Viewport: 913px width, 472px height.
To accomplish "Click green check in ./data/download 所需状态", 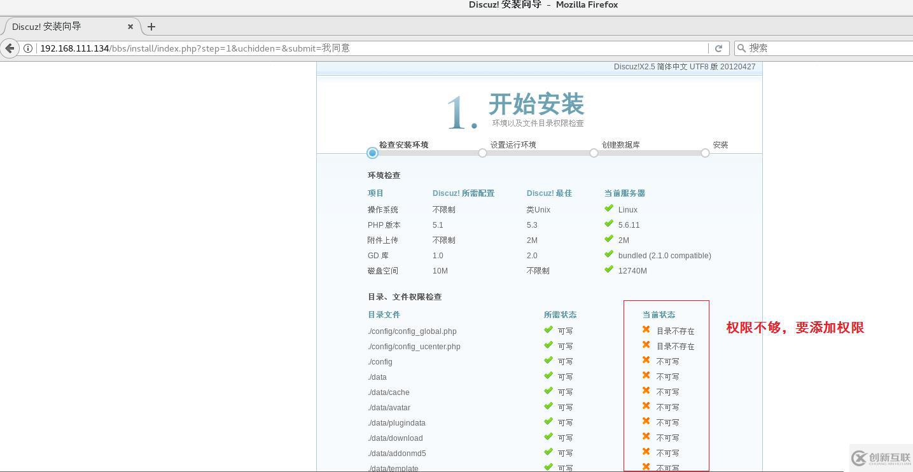I will [x=548, y=437].
